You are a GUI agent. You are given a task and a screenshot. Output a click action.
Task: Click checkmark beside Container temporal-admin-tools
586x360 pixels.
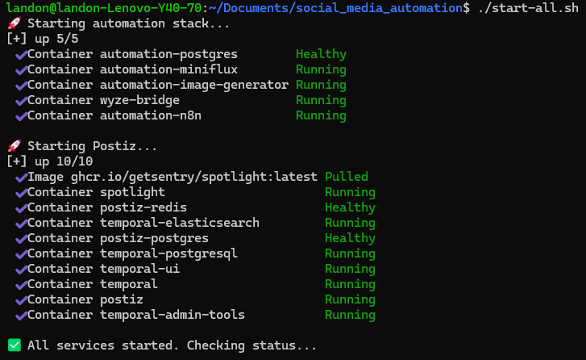(21, 316)
